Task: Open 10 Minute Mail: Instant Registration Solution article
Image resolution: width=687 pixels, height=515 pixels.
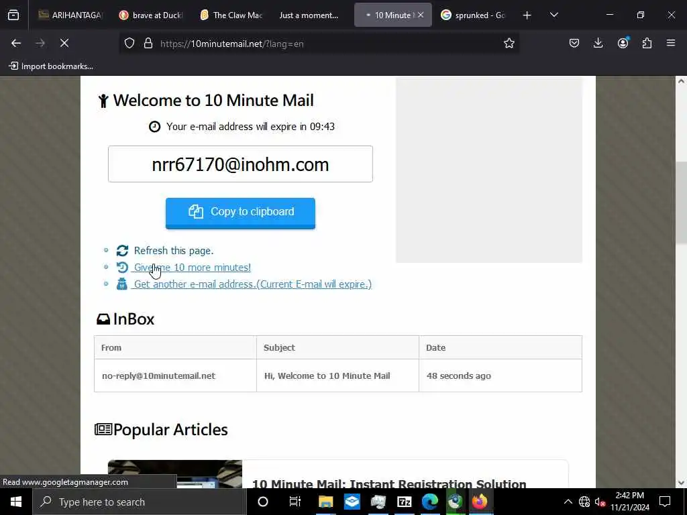Action: pos(389,483)
